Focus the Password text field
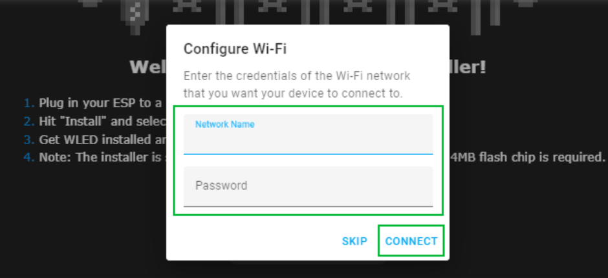The height and width of the screenshot is (278, 608). pos(308,186)
